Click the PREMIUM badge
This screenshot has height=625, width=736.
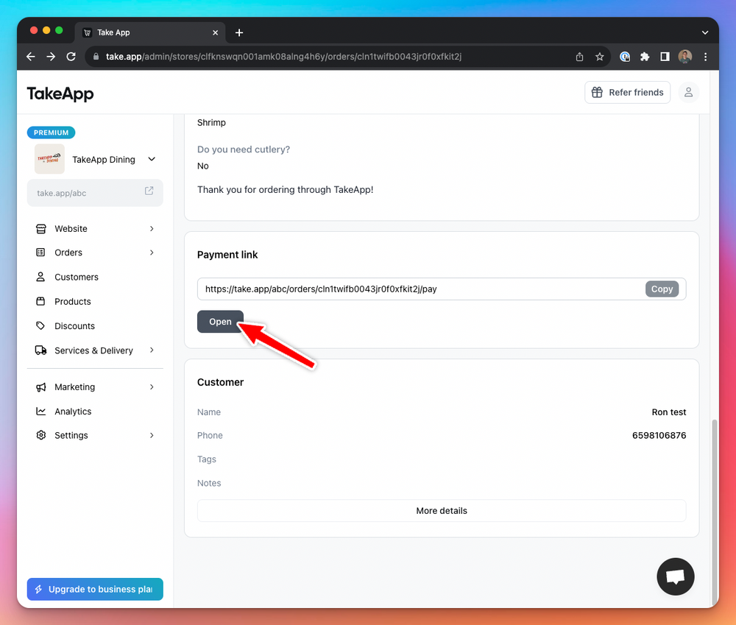tap(52, 133)
